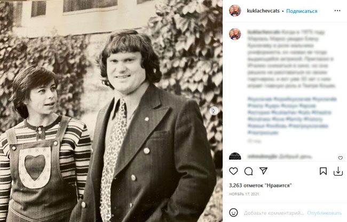Open commenter's avatar below the caption
The width and height of the screenshot is (347, 222).
(x=235, y=157)
